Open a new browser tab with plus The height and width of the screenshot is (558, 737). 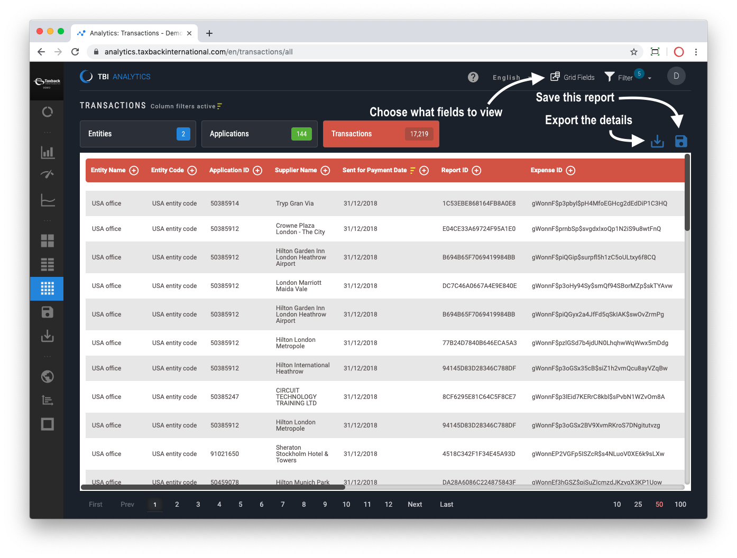tap(209, 33)
